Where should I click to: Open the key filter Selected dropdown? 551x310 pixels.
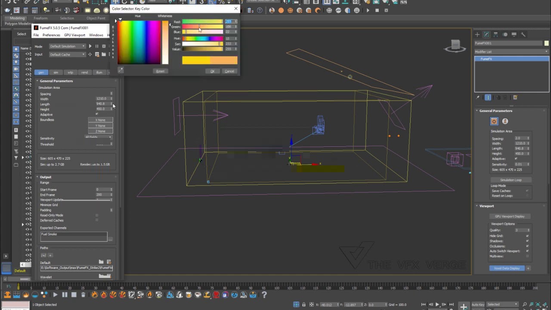502,304
